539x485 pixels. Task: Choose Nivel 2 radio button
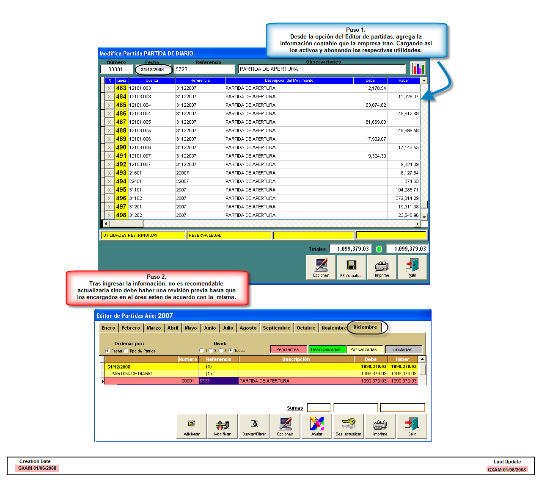point(211,350)
